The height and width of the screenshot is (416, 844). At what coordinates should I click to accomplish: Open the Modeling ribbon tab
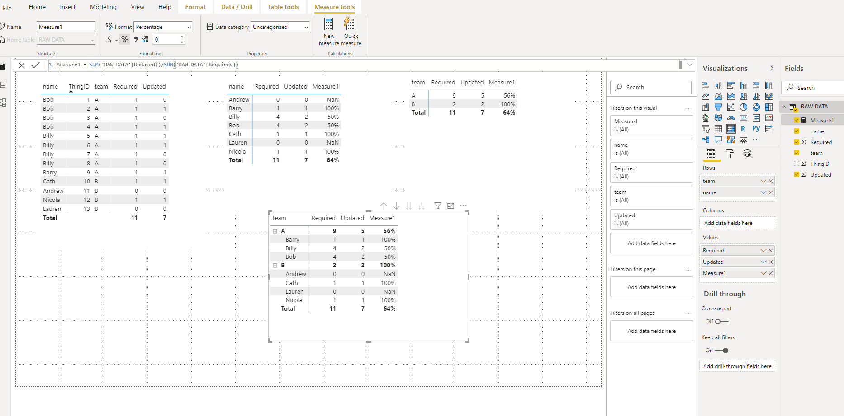(103, 7)
